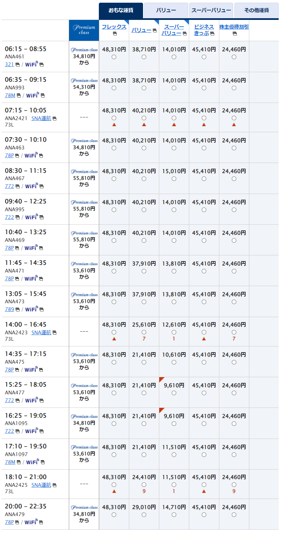This screenshot has width=281, height=533.
Task: Switch to the スーパーバリュー fare tab
Action: [x=211, y=10]
